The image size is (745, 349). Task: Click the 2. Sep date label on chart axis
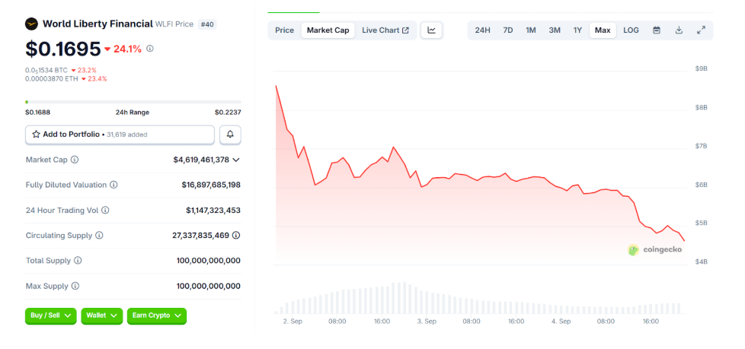[x=293, y=322]
